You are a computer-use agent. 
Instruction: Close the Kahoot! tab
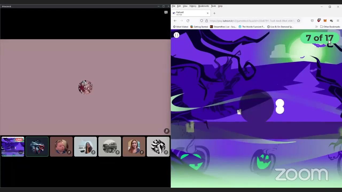tap(208, 13)
